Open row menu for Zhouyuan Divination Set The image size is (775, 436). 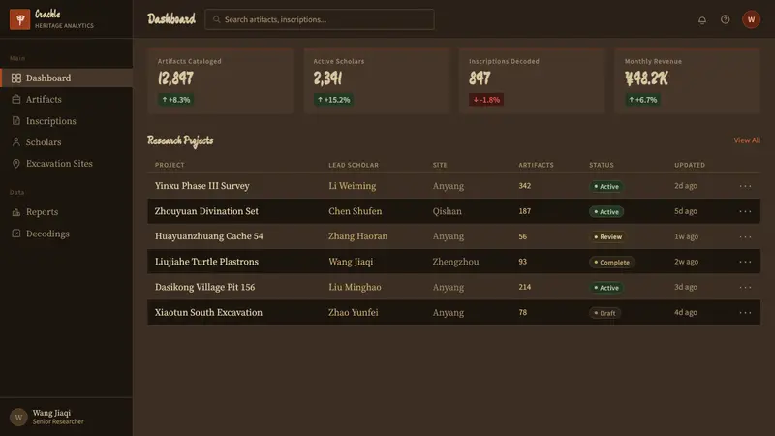tap(745, 211)
